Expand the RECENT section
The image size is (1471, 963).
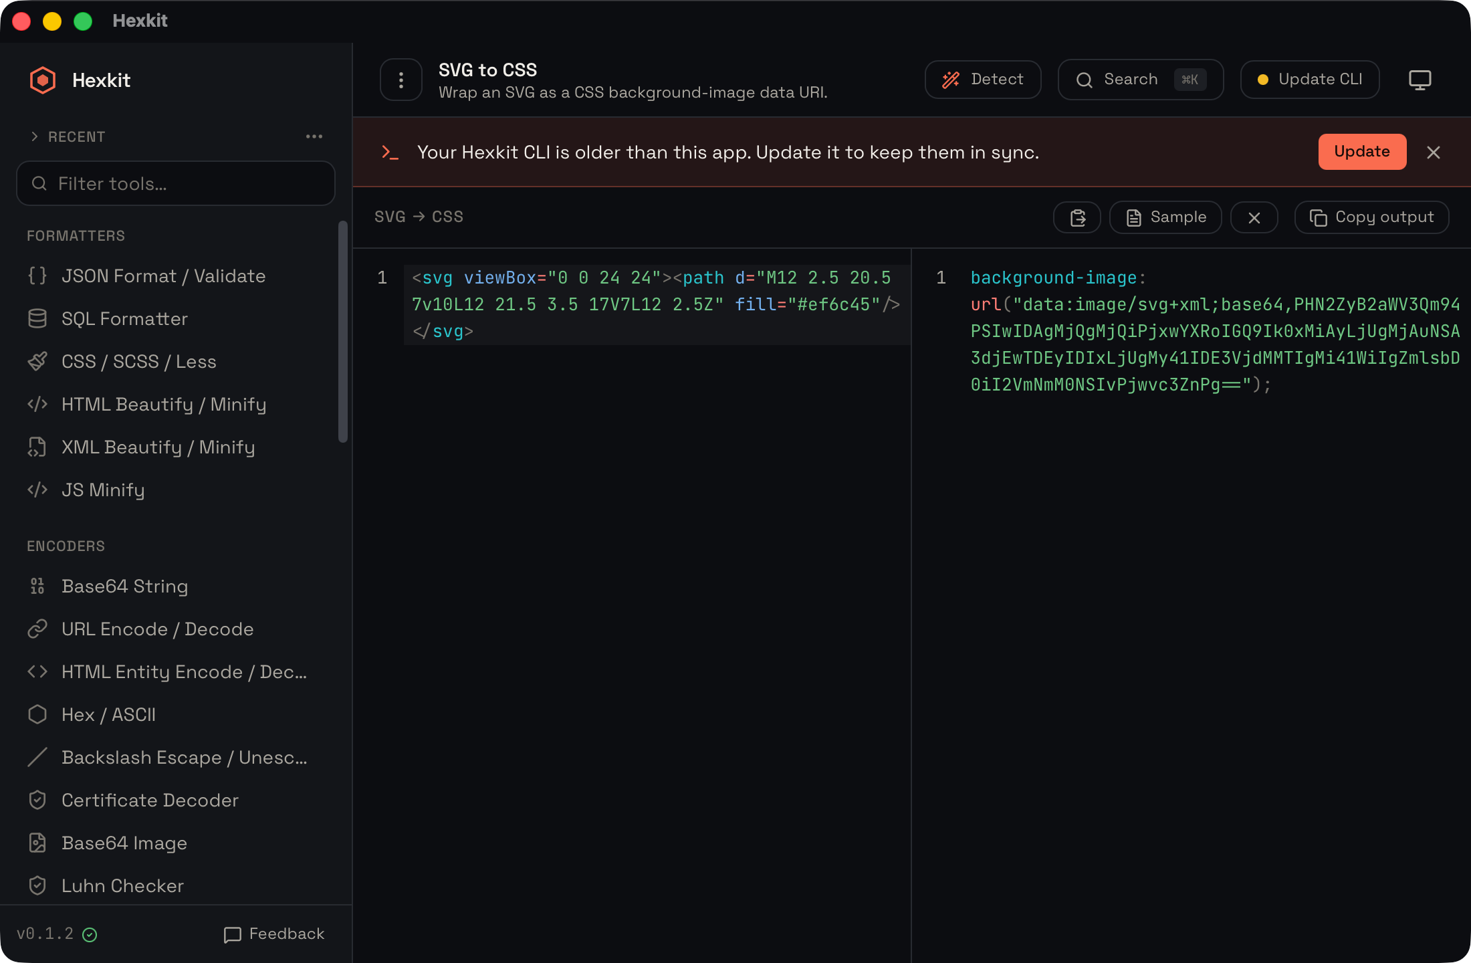point(68,136)
